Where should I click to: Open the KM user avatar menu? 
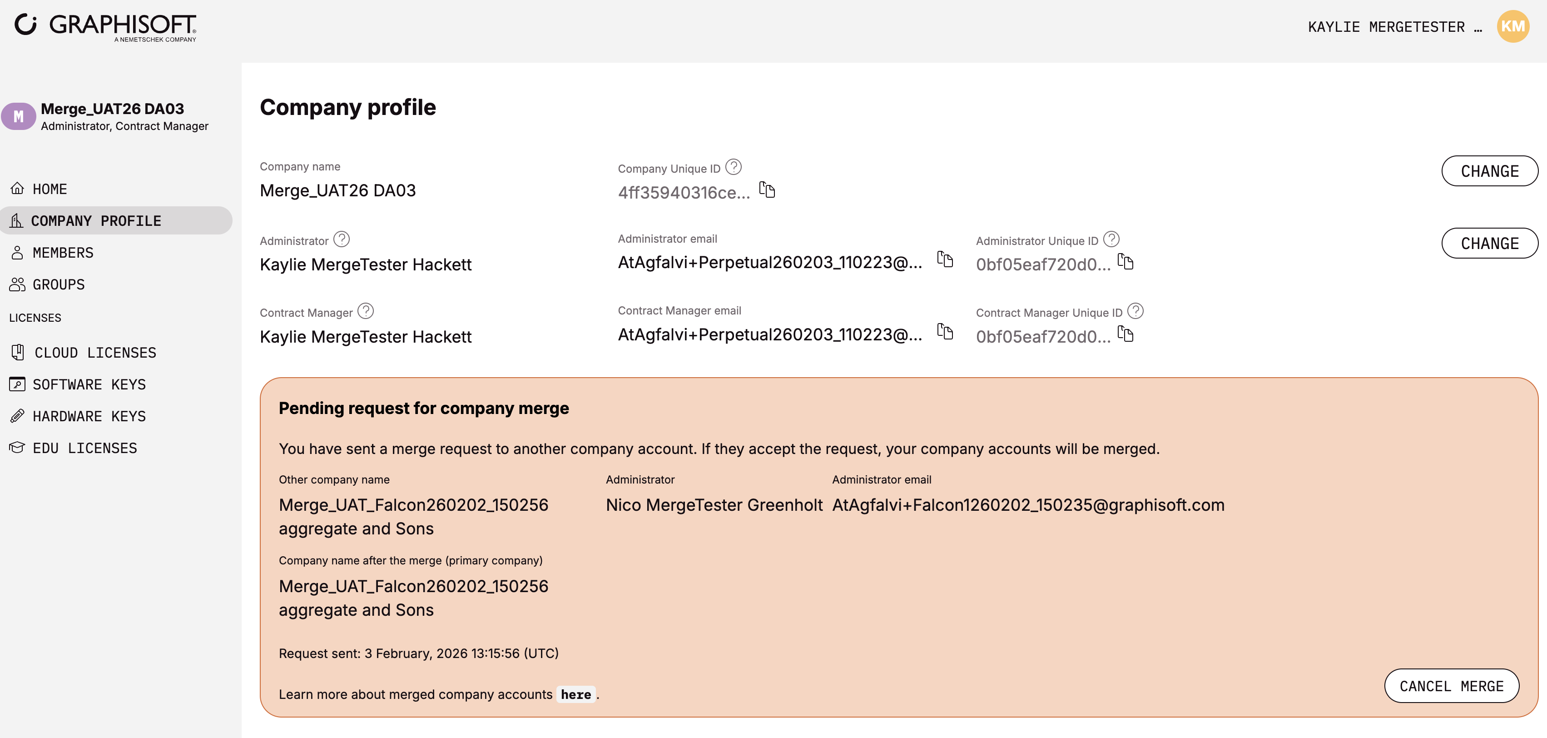1512,26
